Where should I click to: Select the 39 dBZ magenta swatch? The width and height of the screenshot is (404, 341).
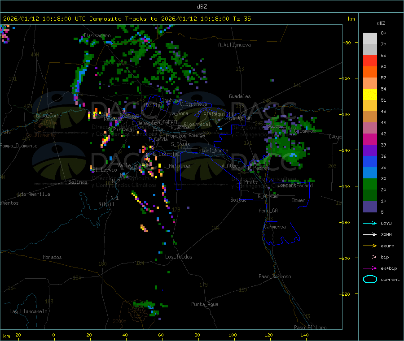pos(370,139)
